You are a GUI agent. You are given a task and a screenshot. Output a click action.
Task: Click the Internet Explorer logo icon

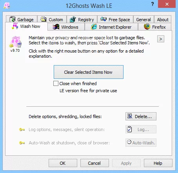tap(94, 27)
